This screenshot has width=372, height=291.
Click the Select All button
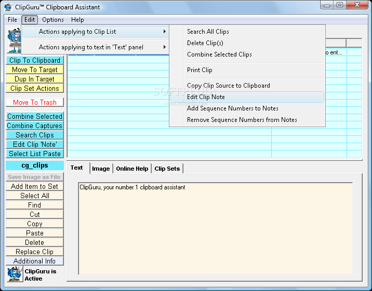click(x=35, y=196)
